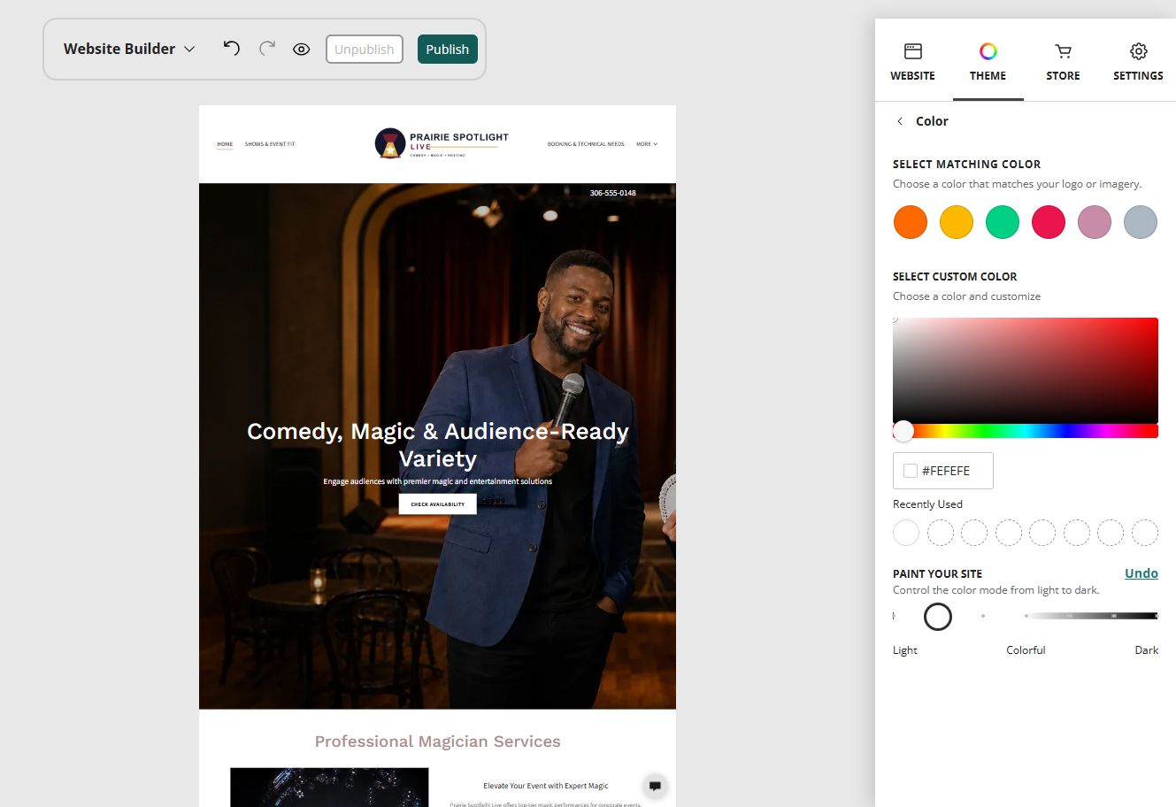
Task: Click the Publish button
Action: tap(448, 50)
